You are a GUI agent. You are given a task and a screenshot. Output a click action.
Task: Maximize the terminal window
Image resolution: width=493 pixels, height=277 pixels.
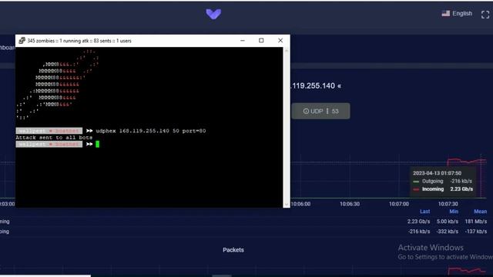(x=261, y=41)
